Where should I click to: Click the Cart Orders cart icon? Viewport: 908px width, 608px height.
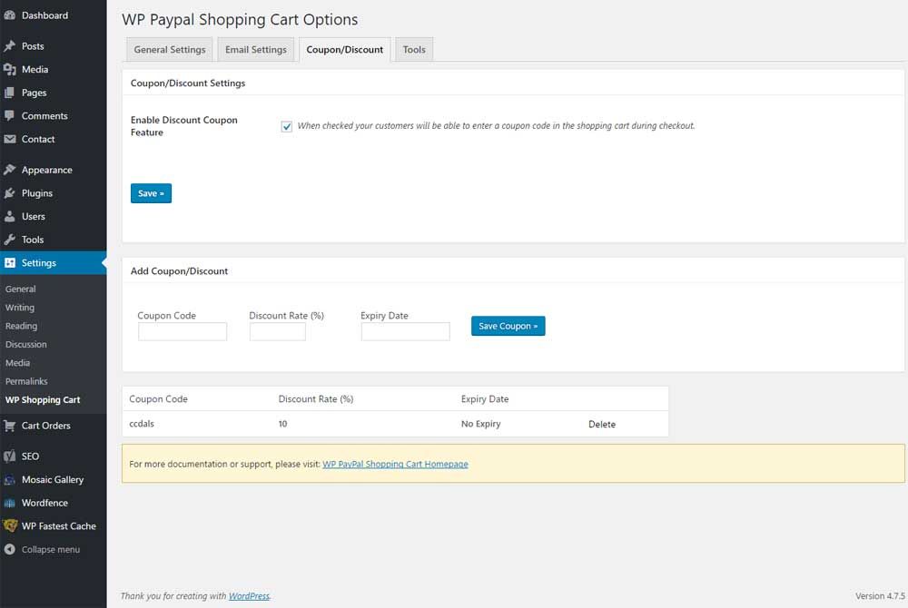click(9, 426)
